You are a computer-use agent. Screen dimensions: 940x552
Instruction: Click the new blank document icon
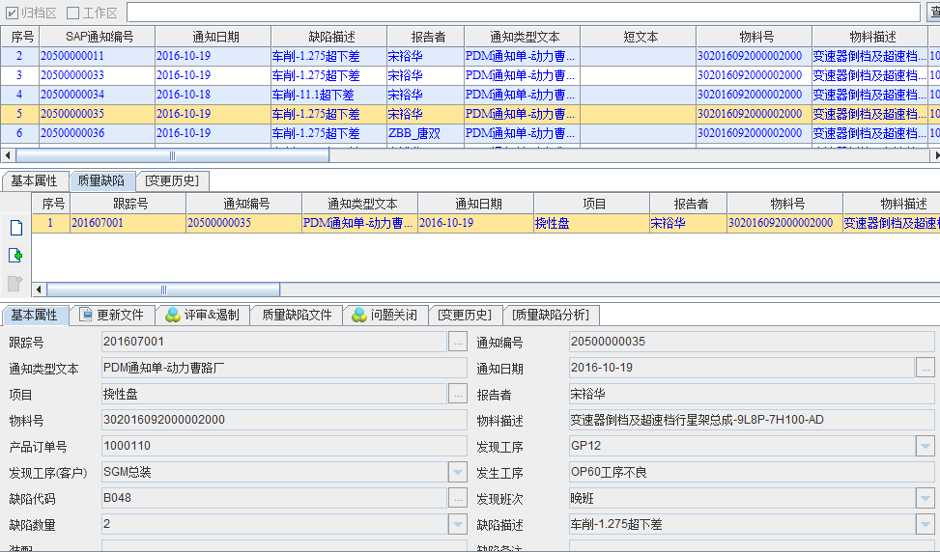point(15,228)
